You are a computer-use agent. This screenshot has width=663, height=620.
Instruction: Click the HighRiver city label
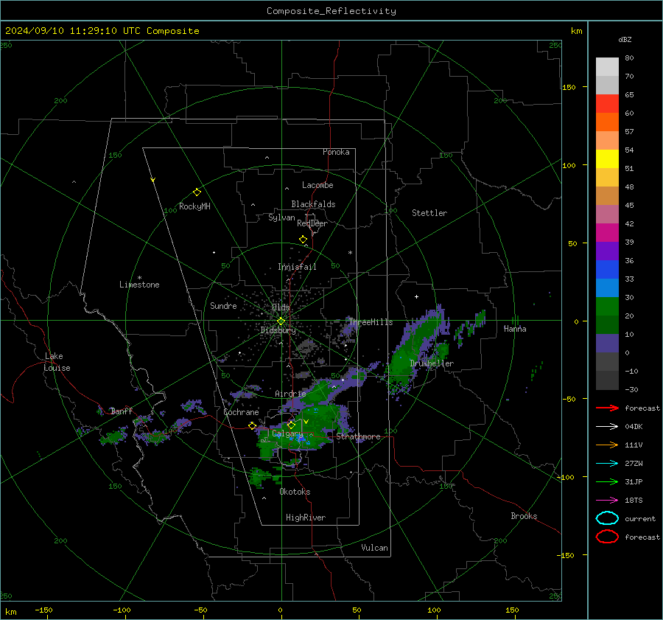[x=306, y=518]
